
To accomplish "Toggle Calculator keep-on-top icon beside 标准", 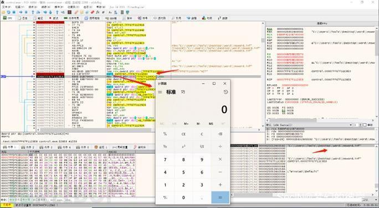I will coord(183,92).
